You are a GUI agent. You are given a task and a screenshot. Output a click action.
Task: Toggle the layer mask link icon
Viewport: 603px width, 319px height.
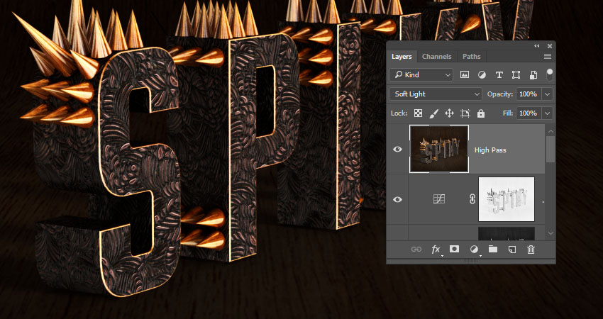[x=472, y=199]
